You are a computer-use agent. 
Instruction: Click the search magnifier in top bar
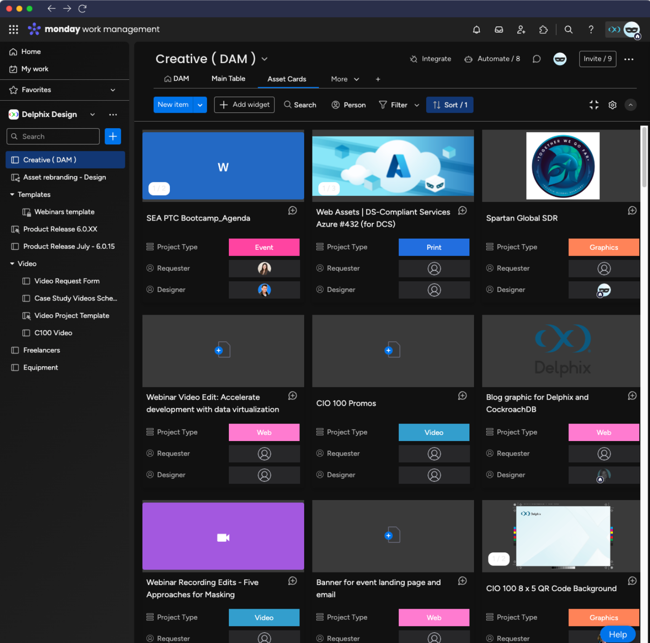coord(568,30)
